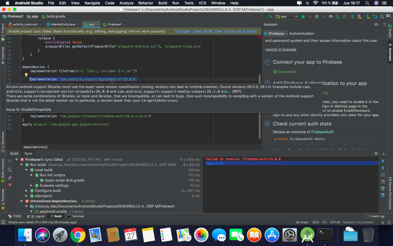The image size is (393, 246).
Task: Open Android Studio Dock icon
Action: click(307, 235)
